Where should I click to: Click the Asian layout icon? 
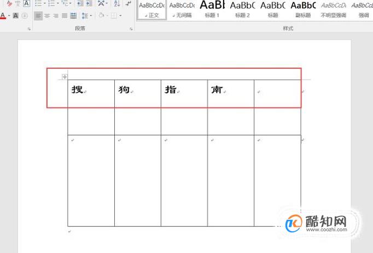101,3
